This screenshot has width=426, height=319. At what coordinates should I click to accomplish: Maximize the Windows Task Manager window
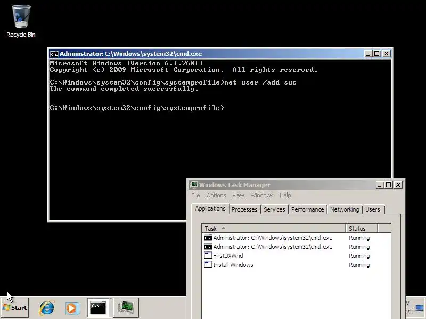coord(389,185)
